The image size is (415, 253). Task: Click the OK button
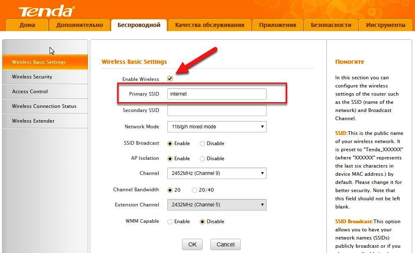point(192,244)
